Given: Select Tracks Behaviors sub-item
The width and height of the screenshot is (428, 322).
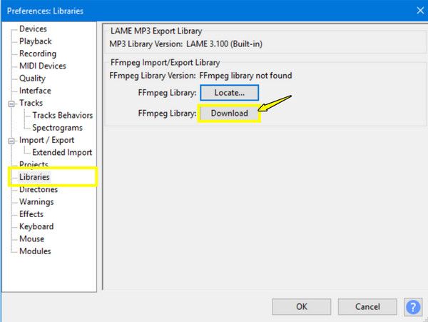Looking at the screenshot, I should 62,116.
